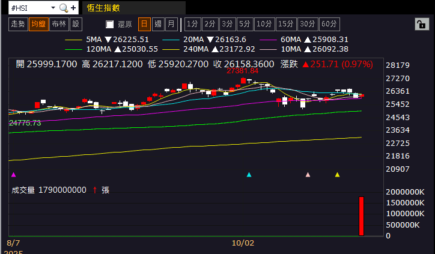Click the unlock padlock icon

[422, 25]
